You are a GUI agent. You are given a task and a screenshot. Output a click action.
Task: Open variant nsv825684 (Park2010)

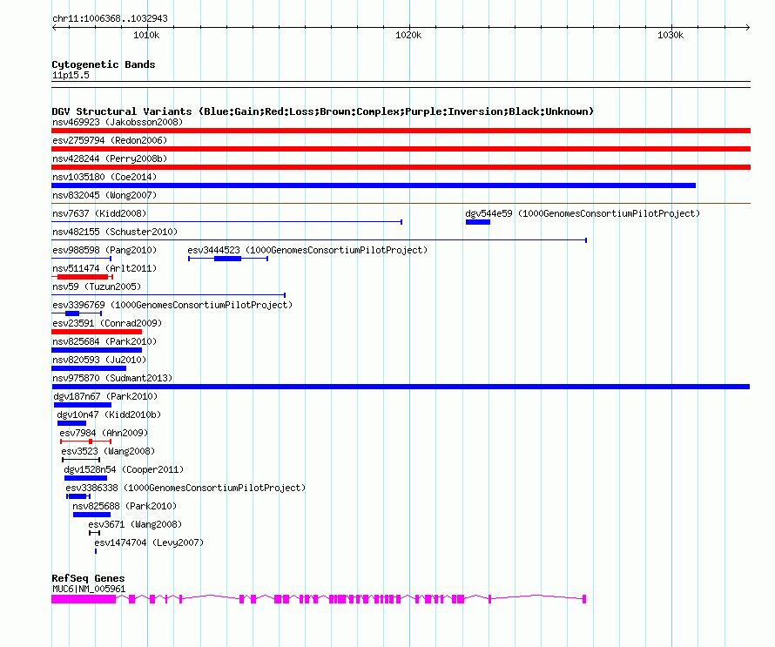104,341
